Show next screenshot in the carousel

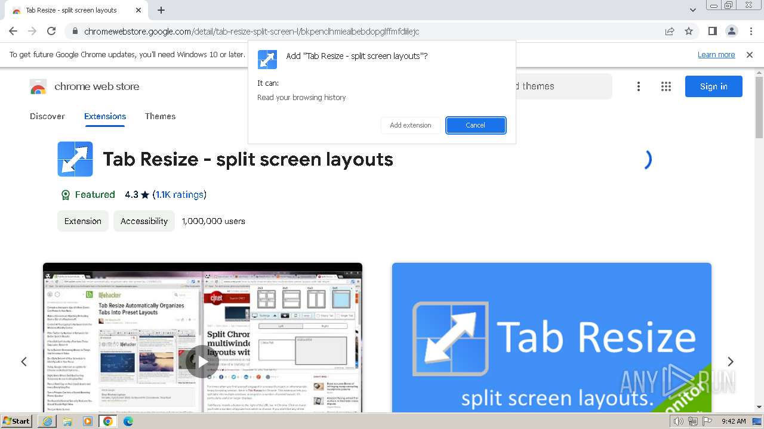pyautogui.click(x=731, y=362)
